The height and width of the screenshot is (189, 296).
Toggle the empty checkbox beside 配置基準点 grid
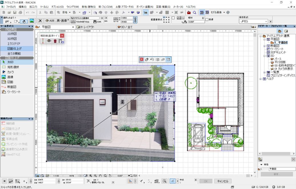click(x=173, y=18)
